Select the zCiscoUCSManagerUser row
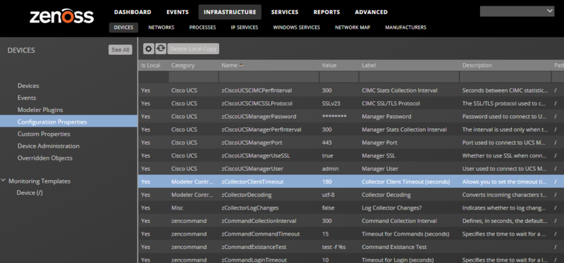This screenshot has height=263, width=564. (x=351, y=169)
